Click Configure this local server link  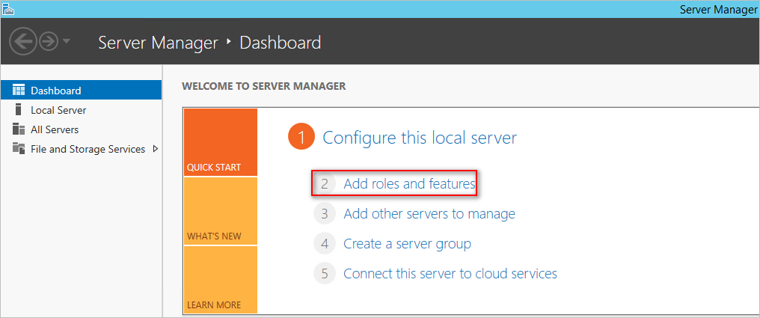(420, 138)
